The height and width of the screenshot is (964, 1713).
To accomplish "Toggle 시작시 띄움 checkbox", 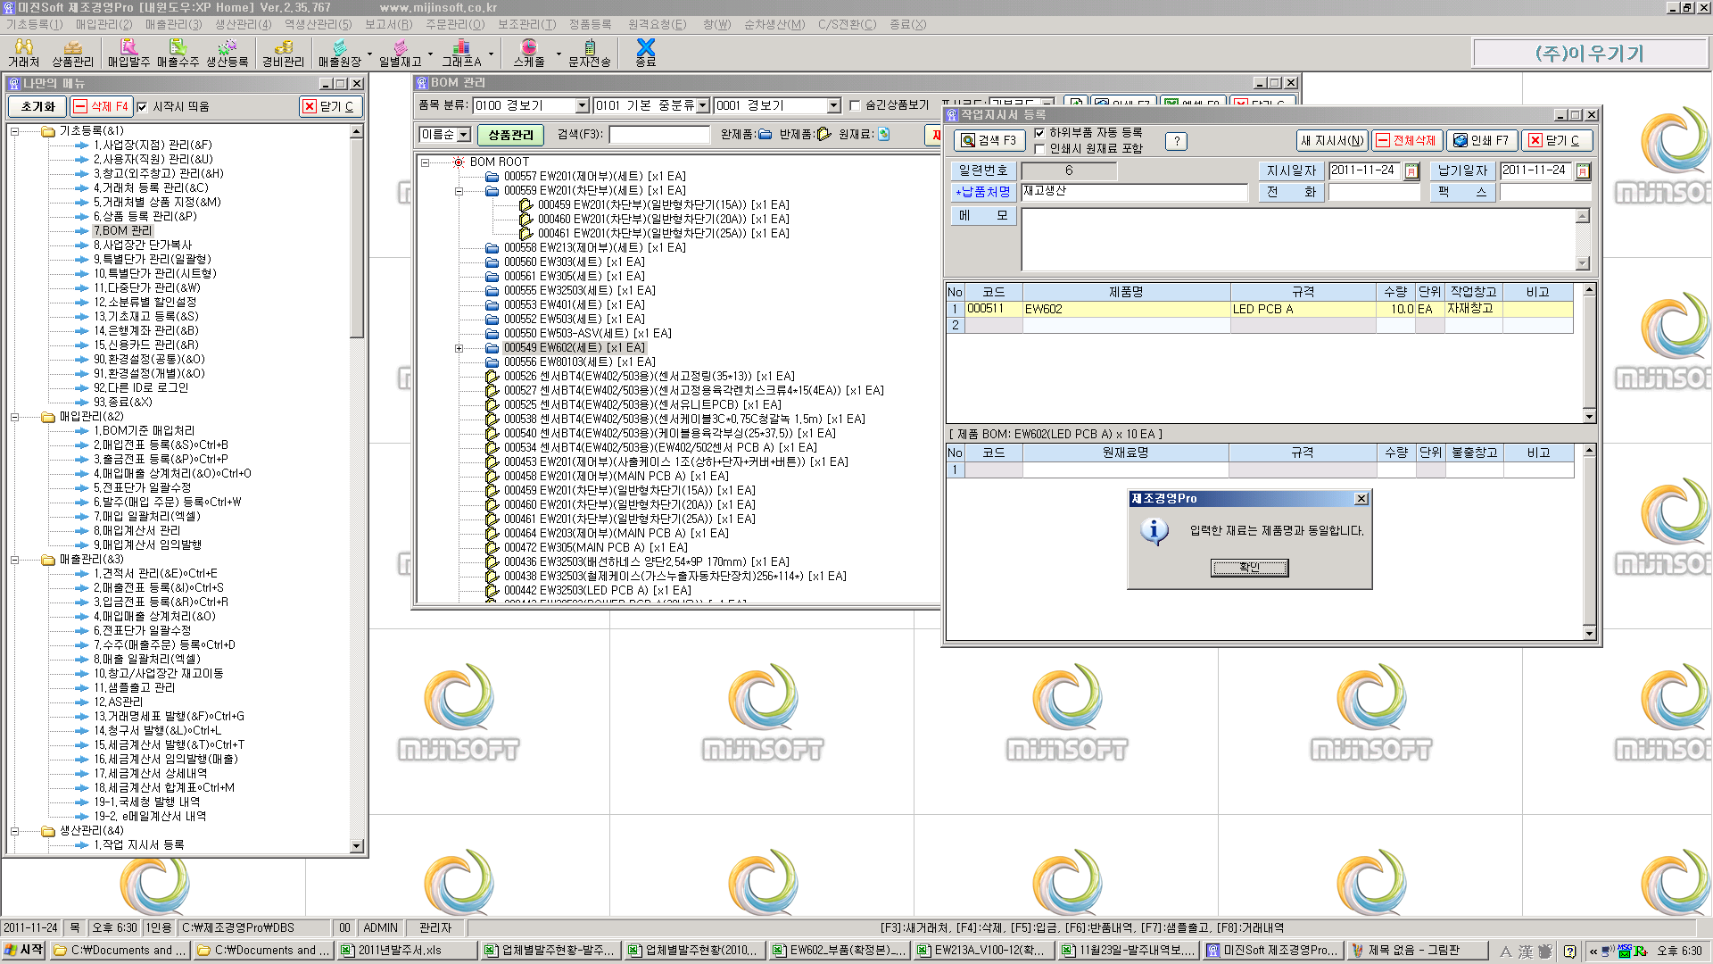I will (x=142, y=106).
